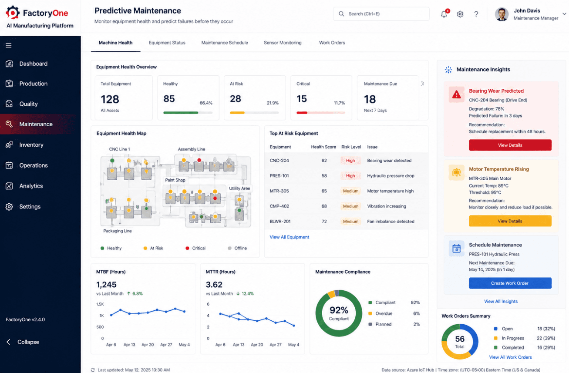Click the red View Details button
This screenshot has width=569, height=373.
(510, 145)
